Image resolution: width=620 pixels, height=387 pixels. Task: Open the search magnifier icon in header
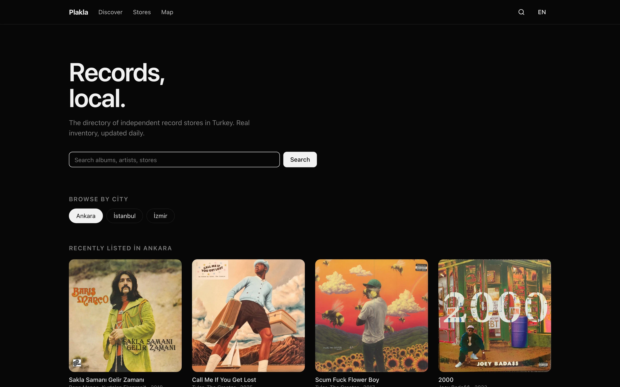point(521,12)
